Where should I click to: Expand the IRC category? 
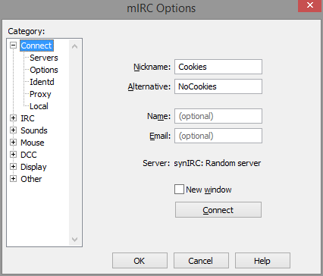13,118
